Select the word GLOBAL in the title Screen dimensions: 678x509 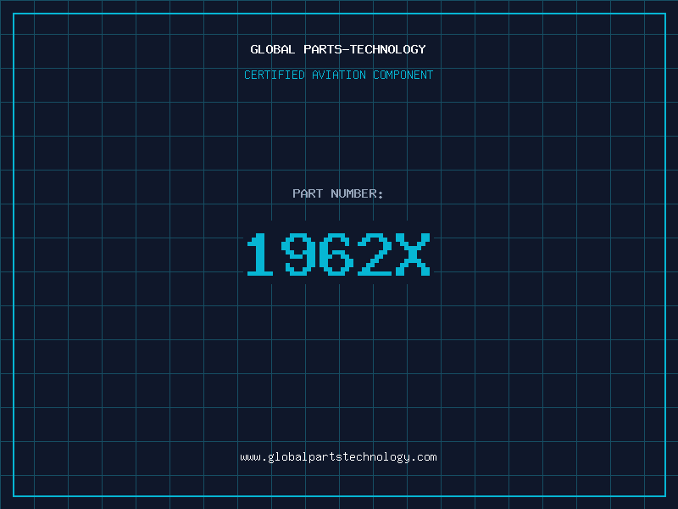272,49
